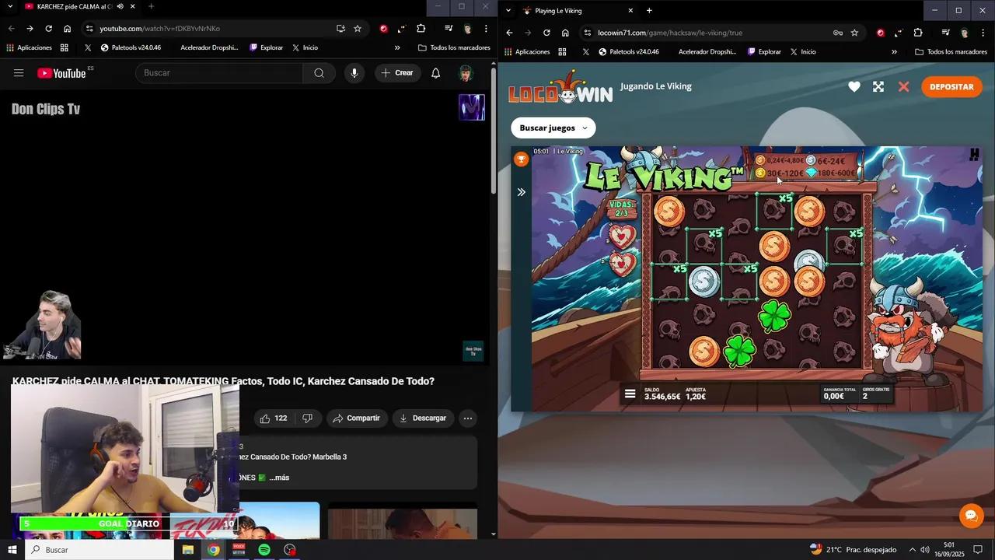Image resolution: width=995 pixels, height=560 pixels.
Task: Open Inicio X bookmark in LocoWin window
Action: [x=802, y=52]
